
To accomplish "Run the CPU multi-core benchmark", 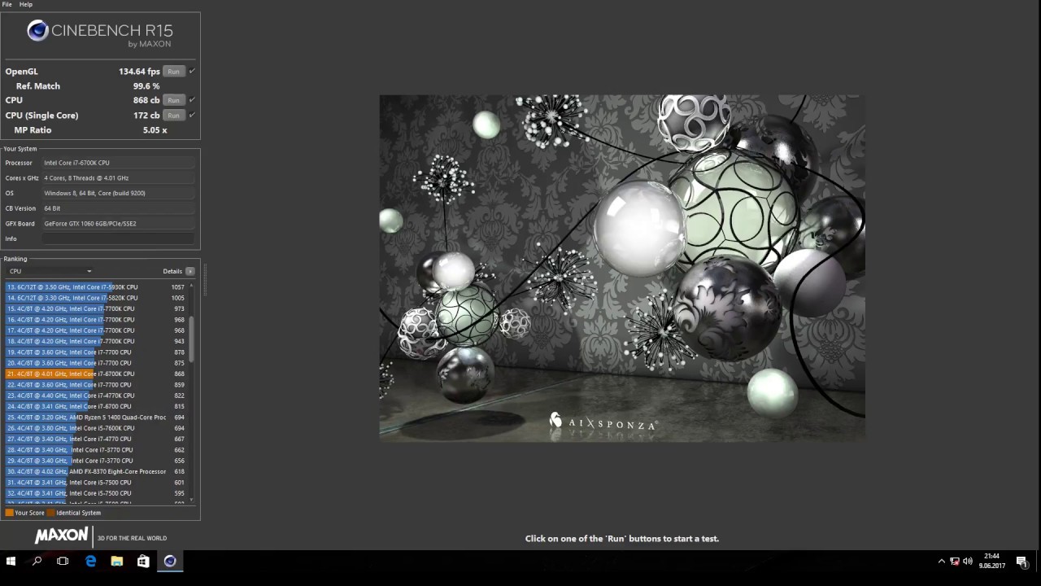I will coord(173,100).
